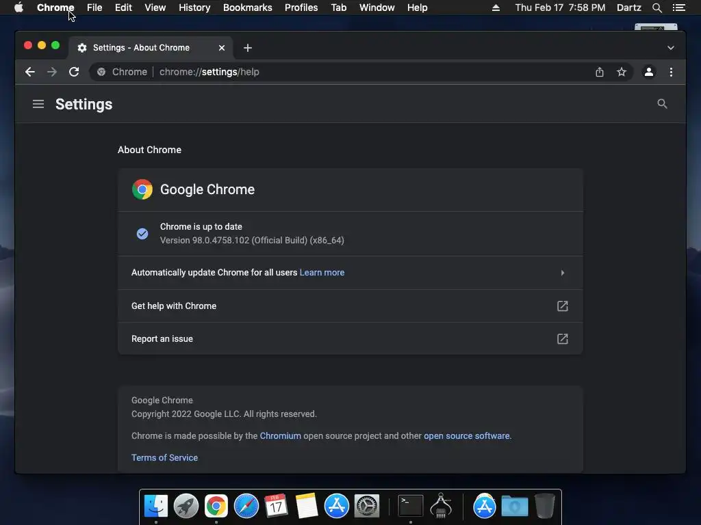Image resolution: width=701 pixels, height=525 pixels.
Task: Go back using the back arrow
Action: [x=30, y=72]
